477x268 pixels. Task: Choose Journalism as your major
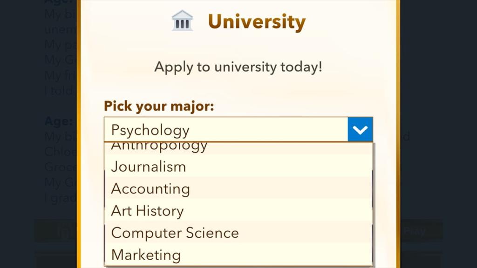pyautogui.click(x=148, y=167)
